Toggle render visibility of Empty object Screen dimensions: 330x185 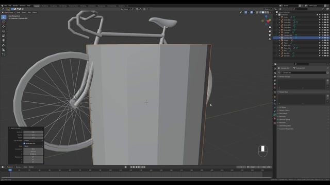coord(327,40)
